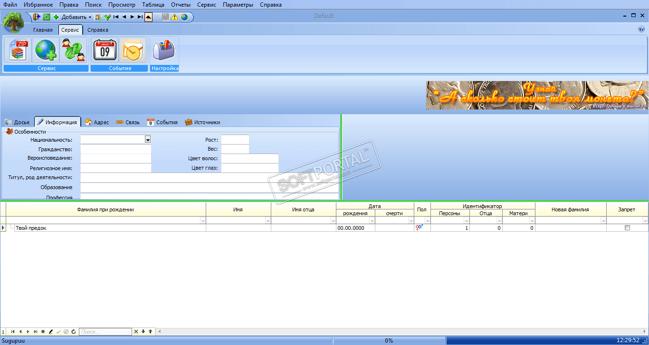649x345 pixels.
Task: Click the gender icon in Твой предок row
Action: tap(419, 228)
